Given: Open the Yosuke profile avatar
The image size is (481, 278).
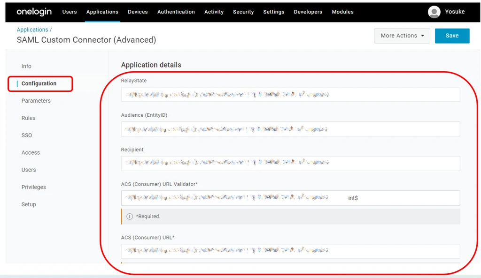Looking at the screenshot, I should coord(434,12).
